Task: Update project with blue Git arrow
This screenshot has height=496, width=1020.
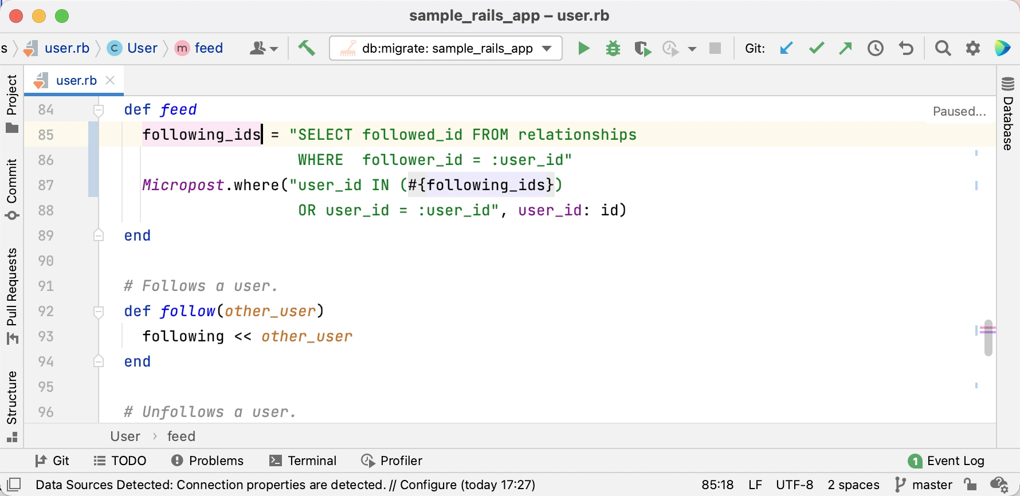Action: pyautogui.click(x=786, y=48)
